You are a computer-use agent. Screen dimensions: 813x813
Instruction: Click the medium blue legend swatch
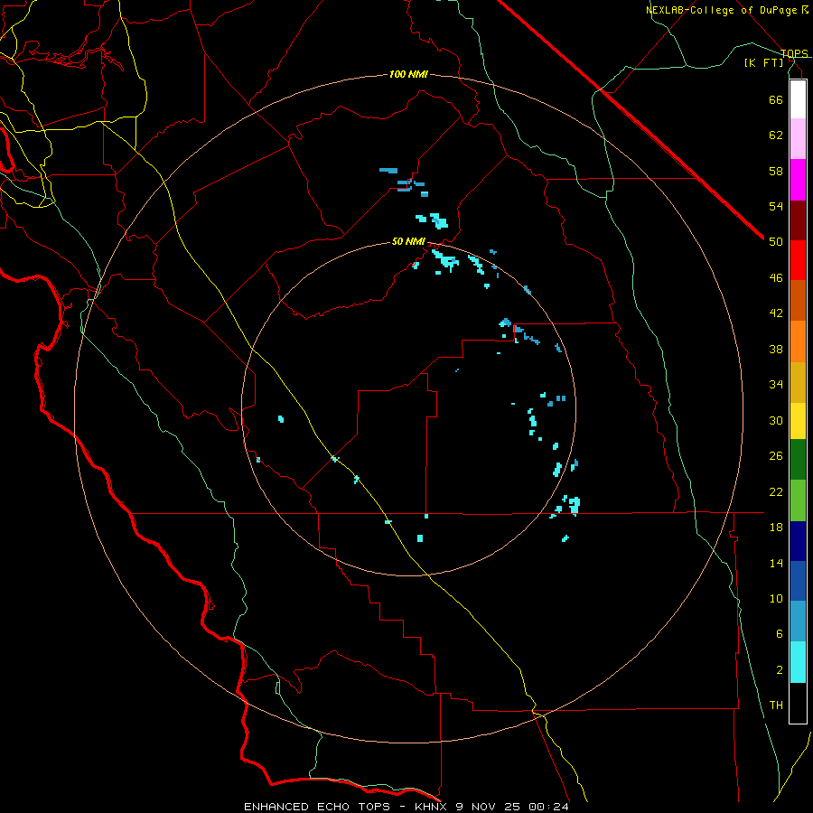(x=798, y=581)
